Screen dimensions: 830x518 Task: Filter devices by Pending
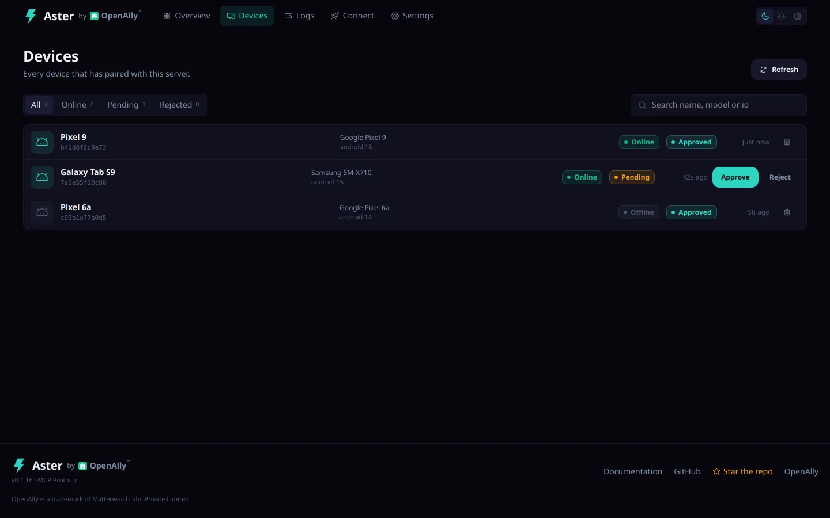[x=126, y=105]
